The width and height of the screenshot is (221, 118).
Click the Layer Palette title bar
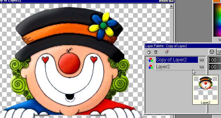pyautogui.click(x=183, y=46)
